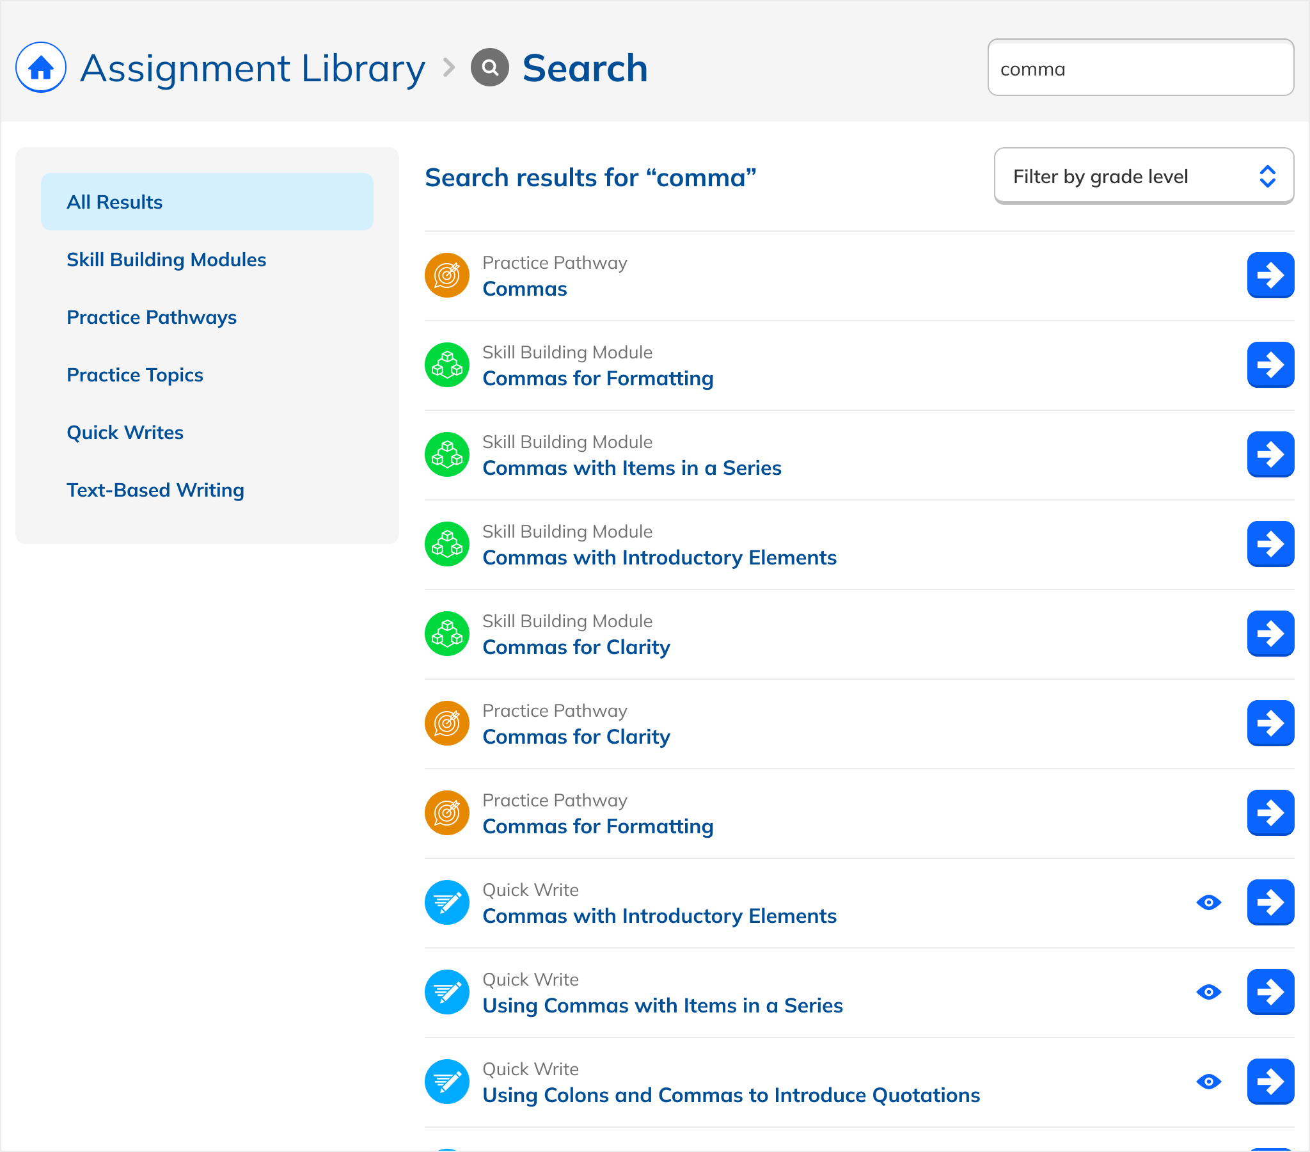Show Quick Writes results only
The height and width of the screenshot is (1152, 1310).
point(125,433)
